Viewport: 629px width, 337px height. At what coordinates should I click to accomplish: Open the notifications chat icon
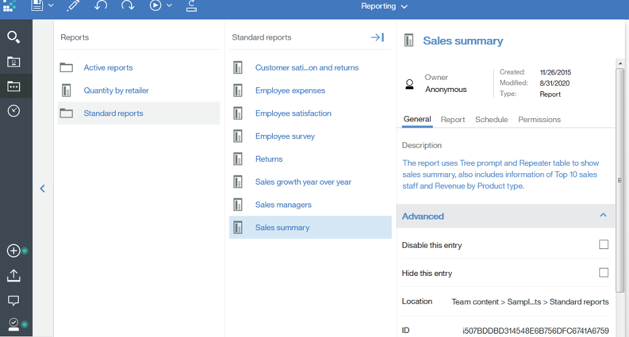pyautogui.click(x=13, y=301)
